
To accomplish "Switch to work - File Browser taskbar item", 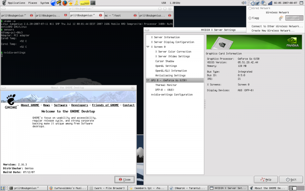I will pos(108,188).
